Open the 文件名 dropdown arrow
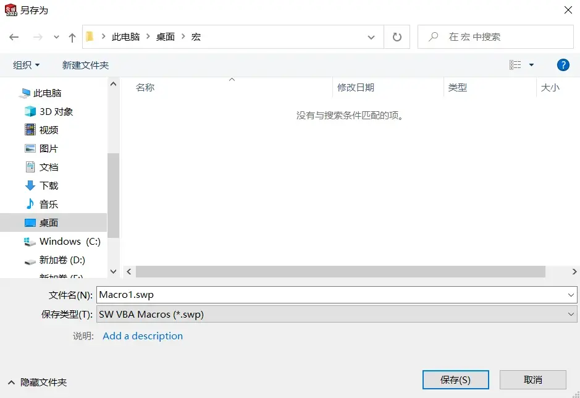 point(571,295)
